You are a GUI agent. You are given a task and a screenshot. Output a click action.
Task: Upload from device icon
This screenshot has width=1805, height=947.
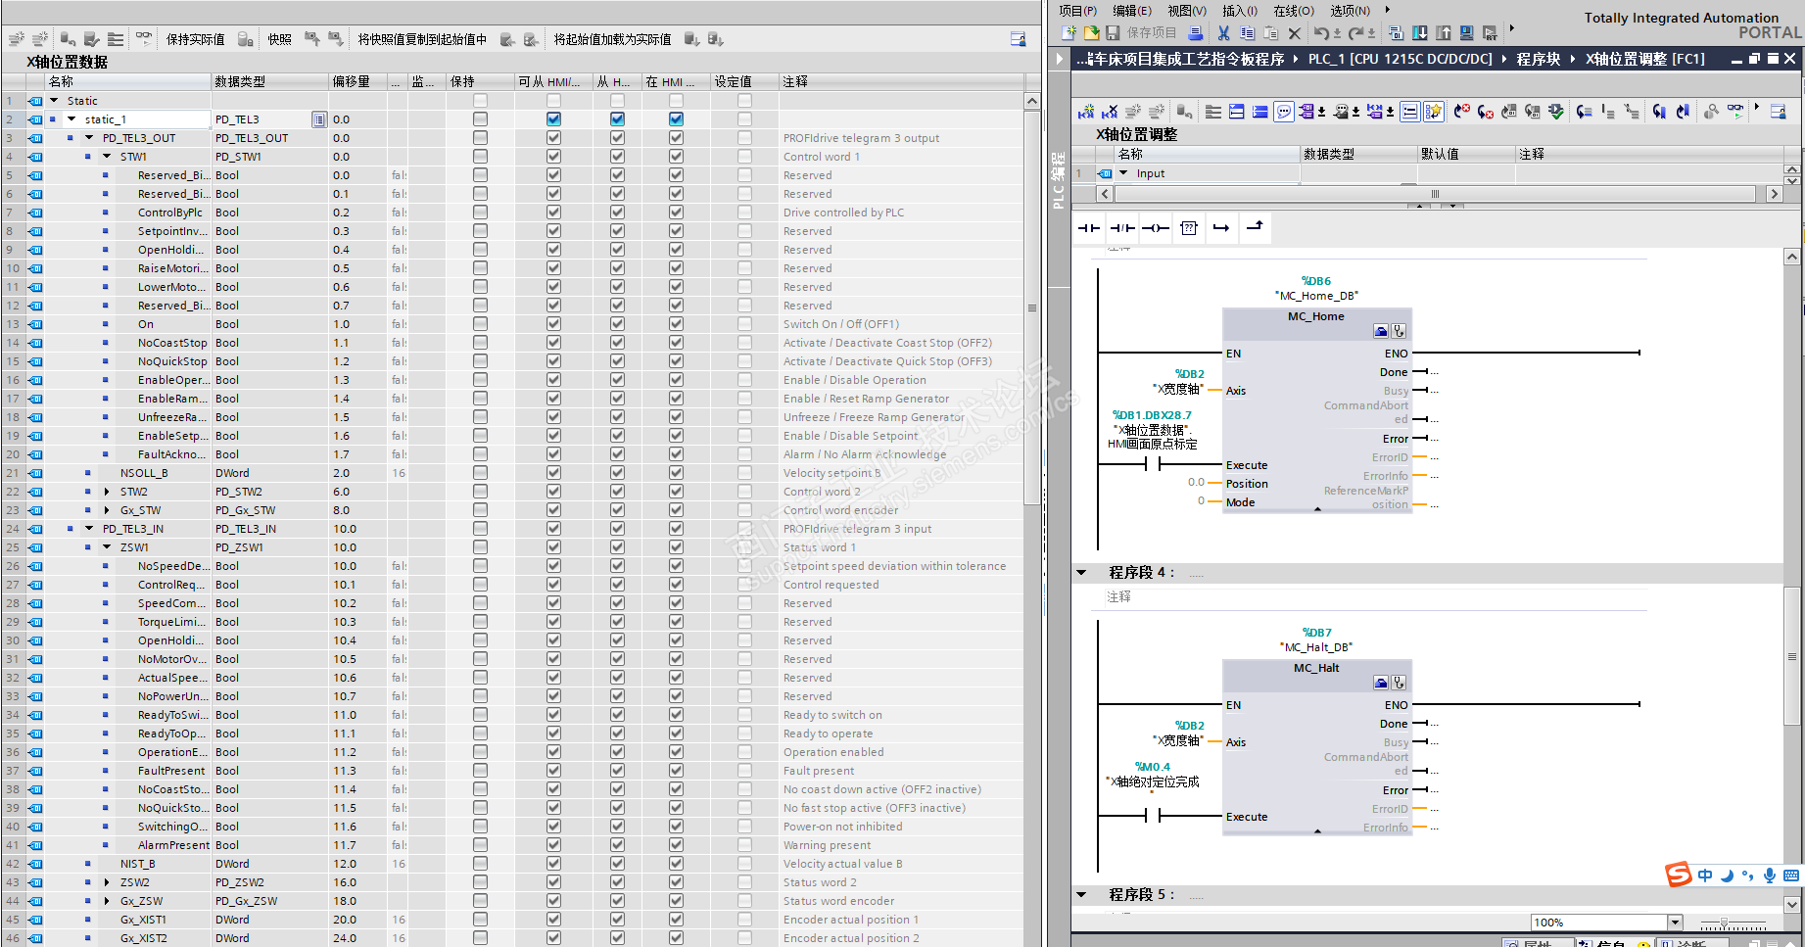pyautogui.click(x=1444, y=33)
